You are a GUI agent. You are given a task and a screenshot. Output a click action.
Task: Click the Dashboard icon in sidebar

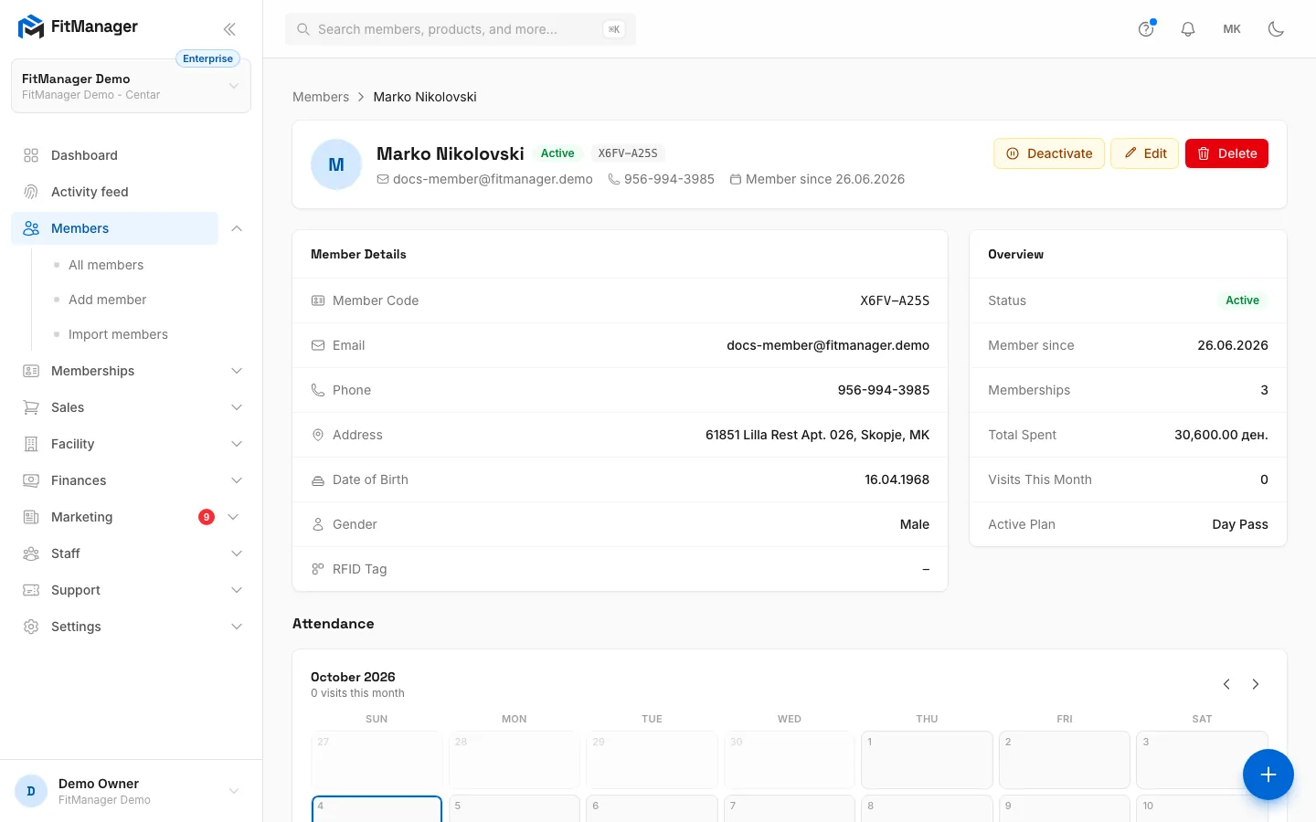coord(31,155)
